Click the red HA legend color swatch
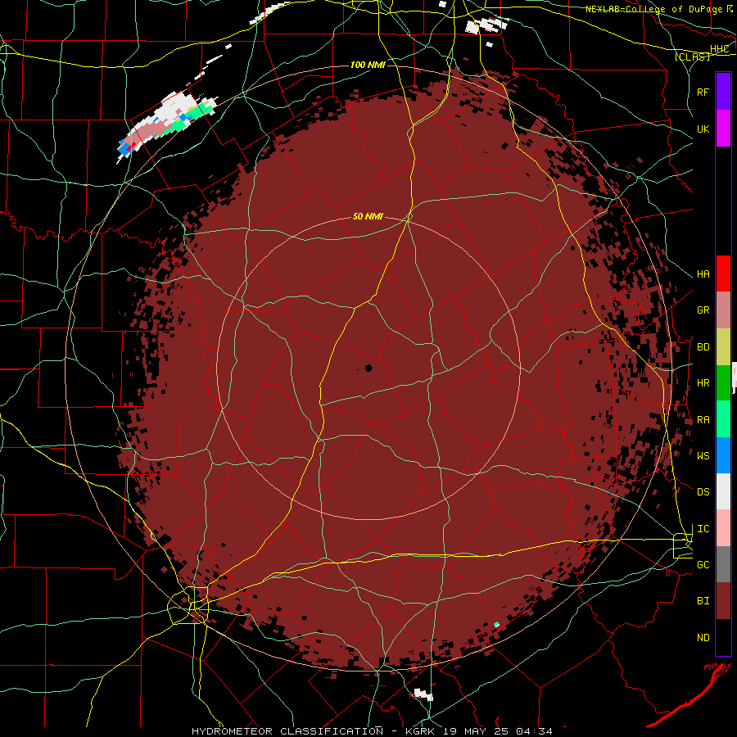Viewport: 737px width, 737px height. coord(723,274)
